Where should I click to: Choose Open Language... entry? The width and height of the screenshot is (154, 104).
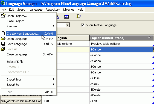click(28, 39)
